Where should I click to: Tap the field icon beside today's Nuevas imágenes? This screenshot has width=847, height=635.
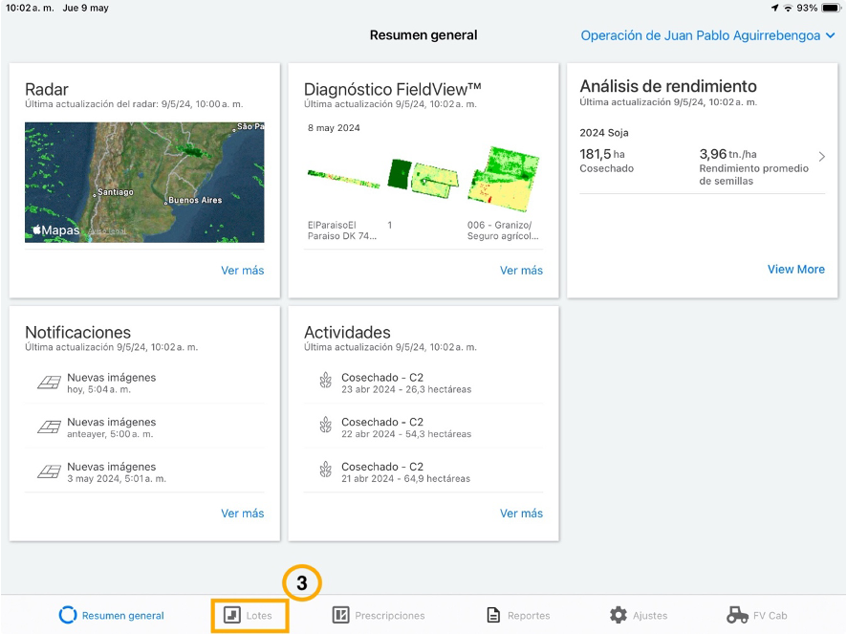48,383
